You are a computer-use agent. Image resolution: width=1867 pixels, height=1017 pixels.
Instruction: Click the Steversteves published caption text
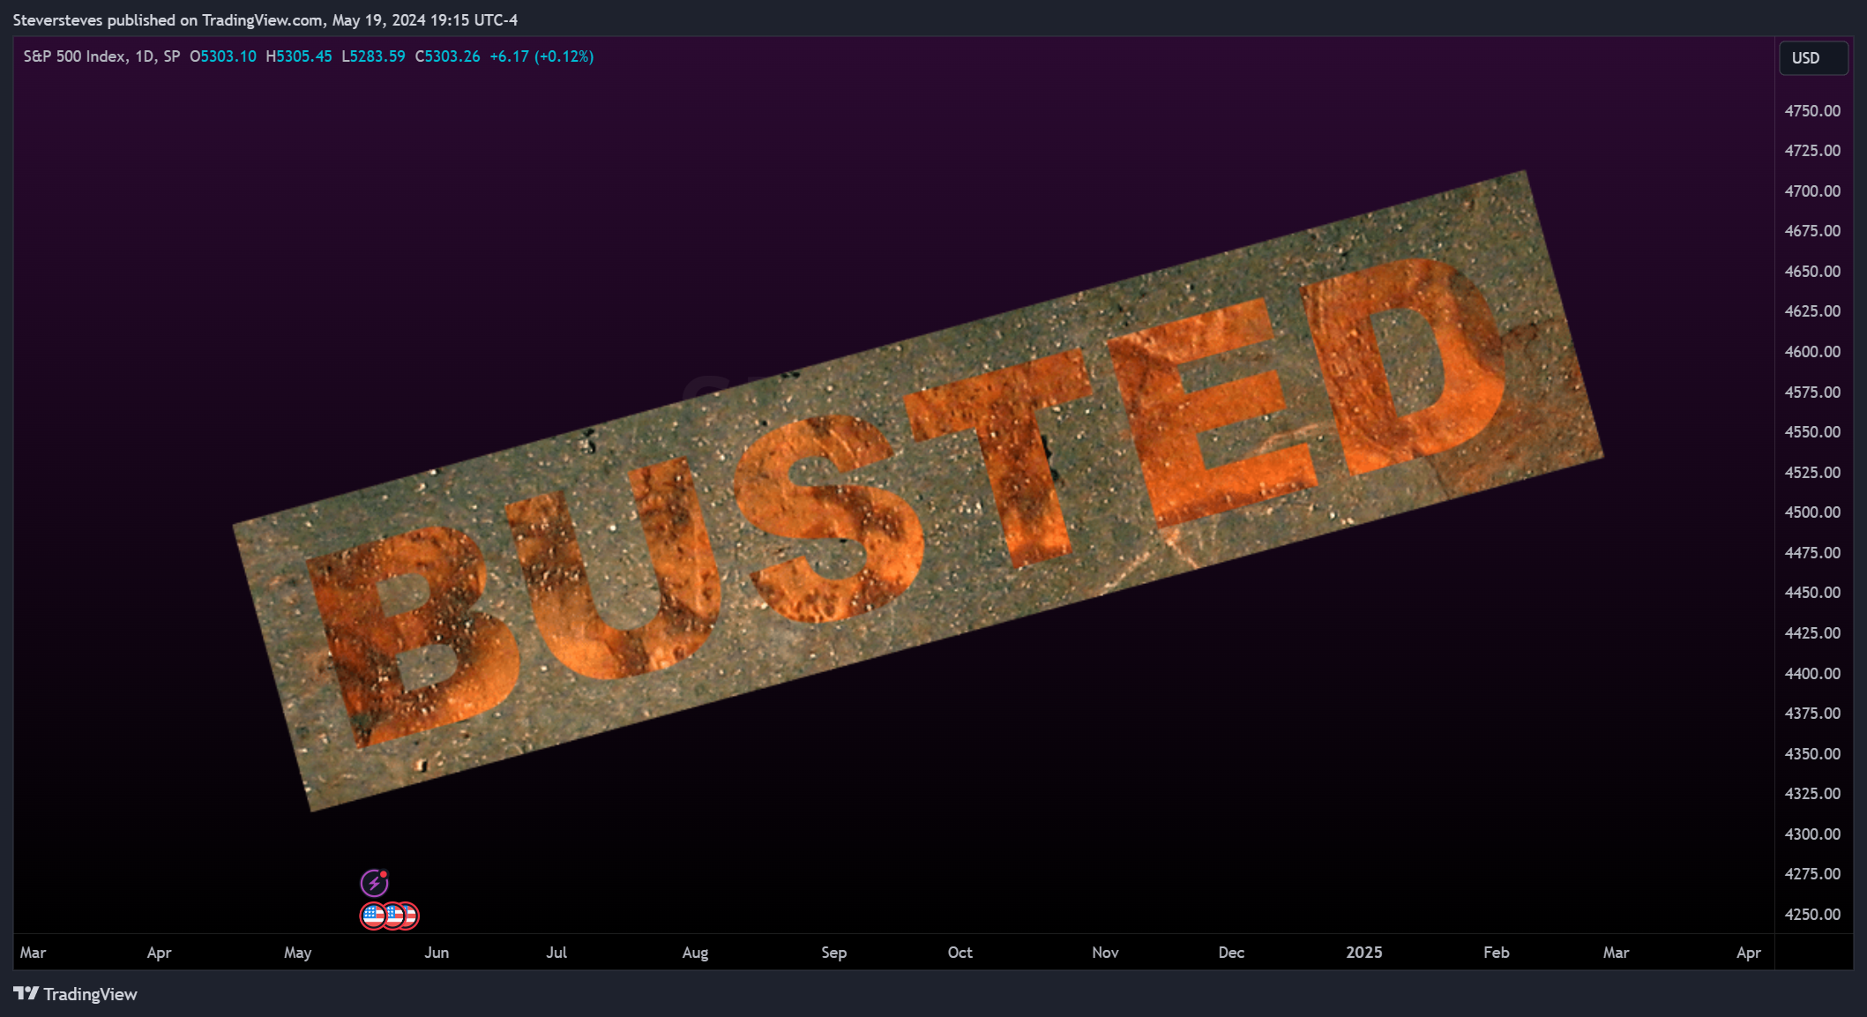point(265,19)
